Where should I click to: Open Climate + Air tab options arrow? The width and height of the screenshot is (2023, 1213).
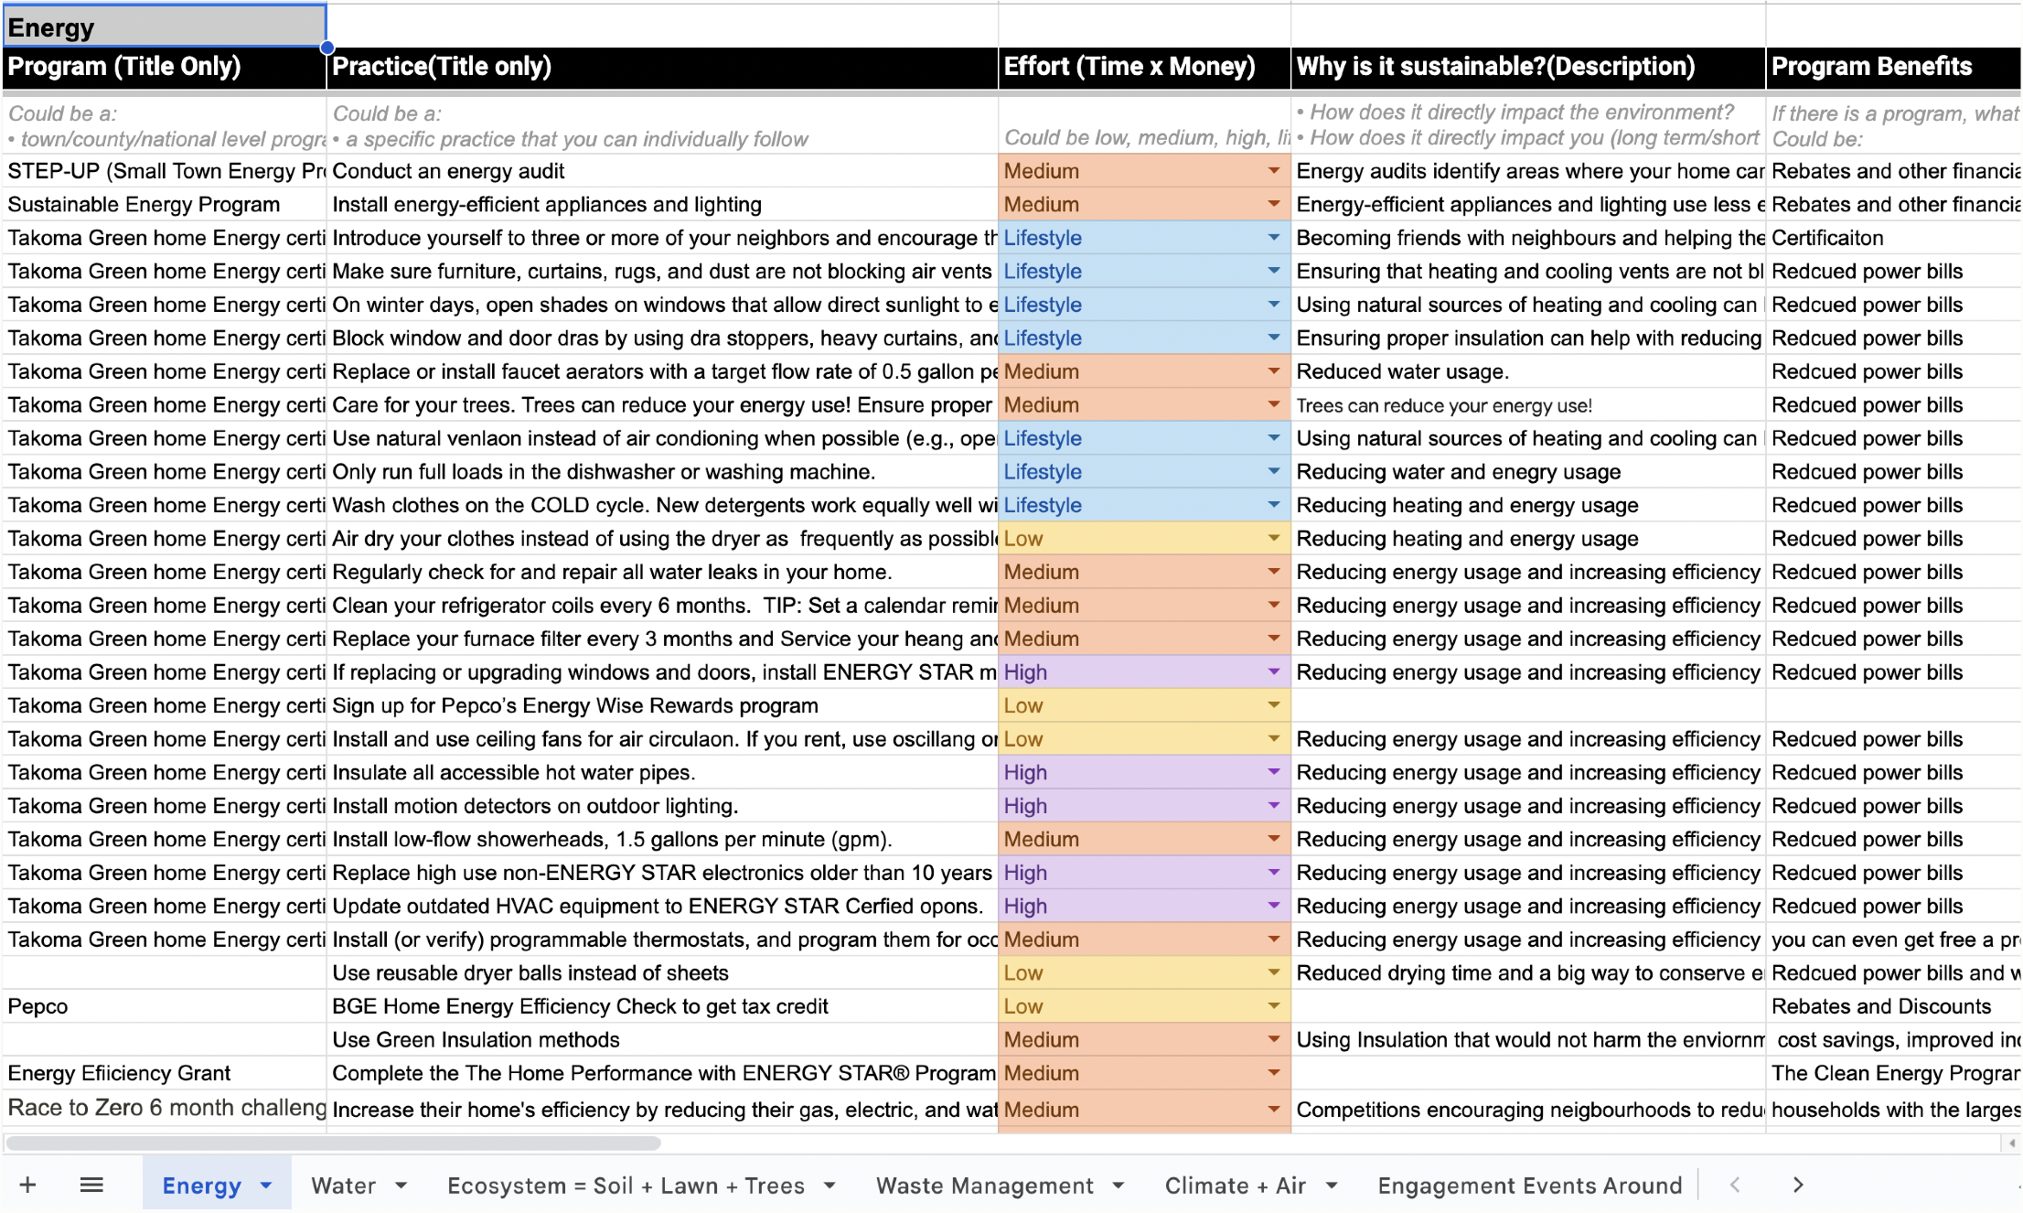(1332, 1186)
